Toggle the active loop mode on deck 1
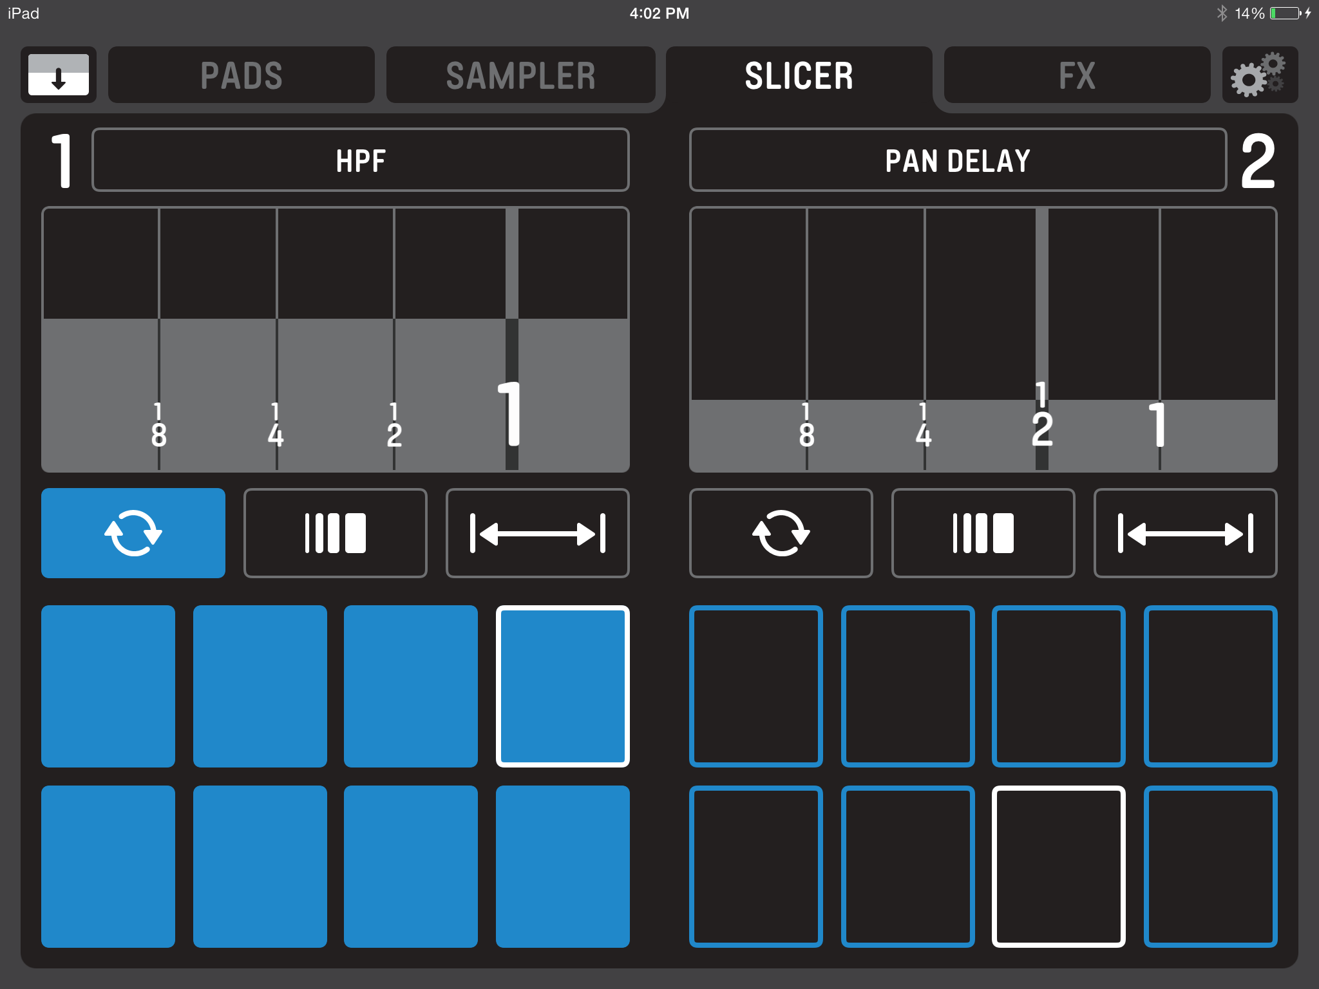The height and width of the screenshot is (989, 1319). [133, 533]
